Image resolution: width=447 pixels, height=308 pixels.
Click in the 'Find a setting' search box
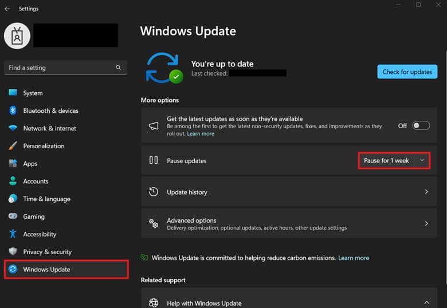click(x=65, y=68)
